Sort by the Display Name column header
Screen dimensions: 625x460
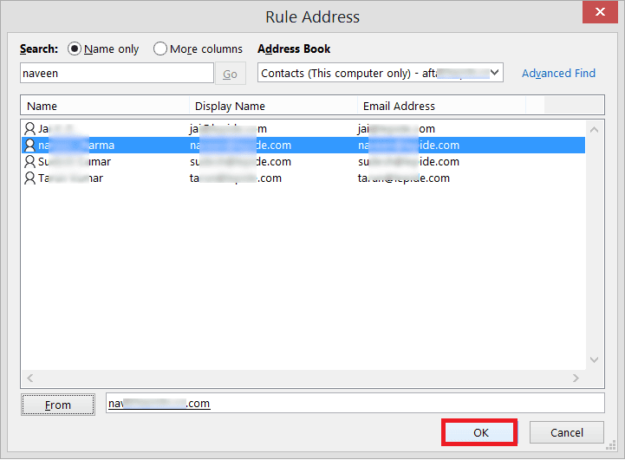tap(272, 106)
